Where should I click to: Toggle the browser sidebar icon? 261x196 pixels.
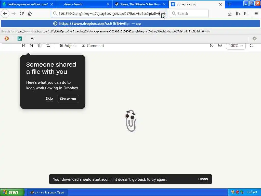pos(246,14)
